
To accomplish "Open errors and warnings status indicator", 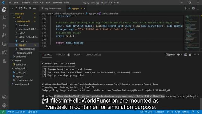I will click(33, 112).
